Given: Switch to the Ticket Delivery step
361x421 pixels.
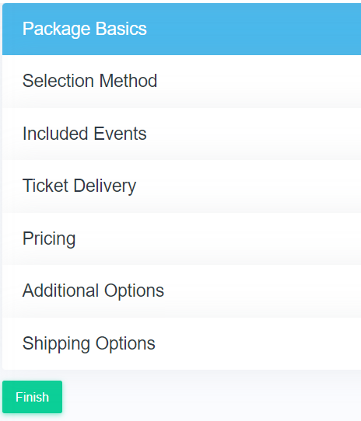Looking at the screenshot, I should click(181, 186).
